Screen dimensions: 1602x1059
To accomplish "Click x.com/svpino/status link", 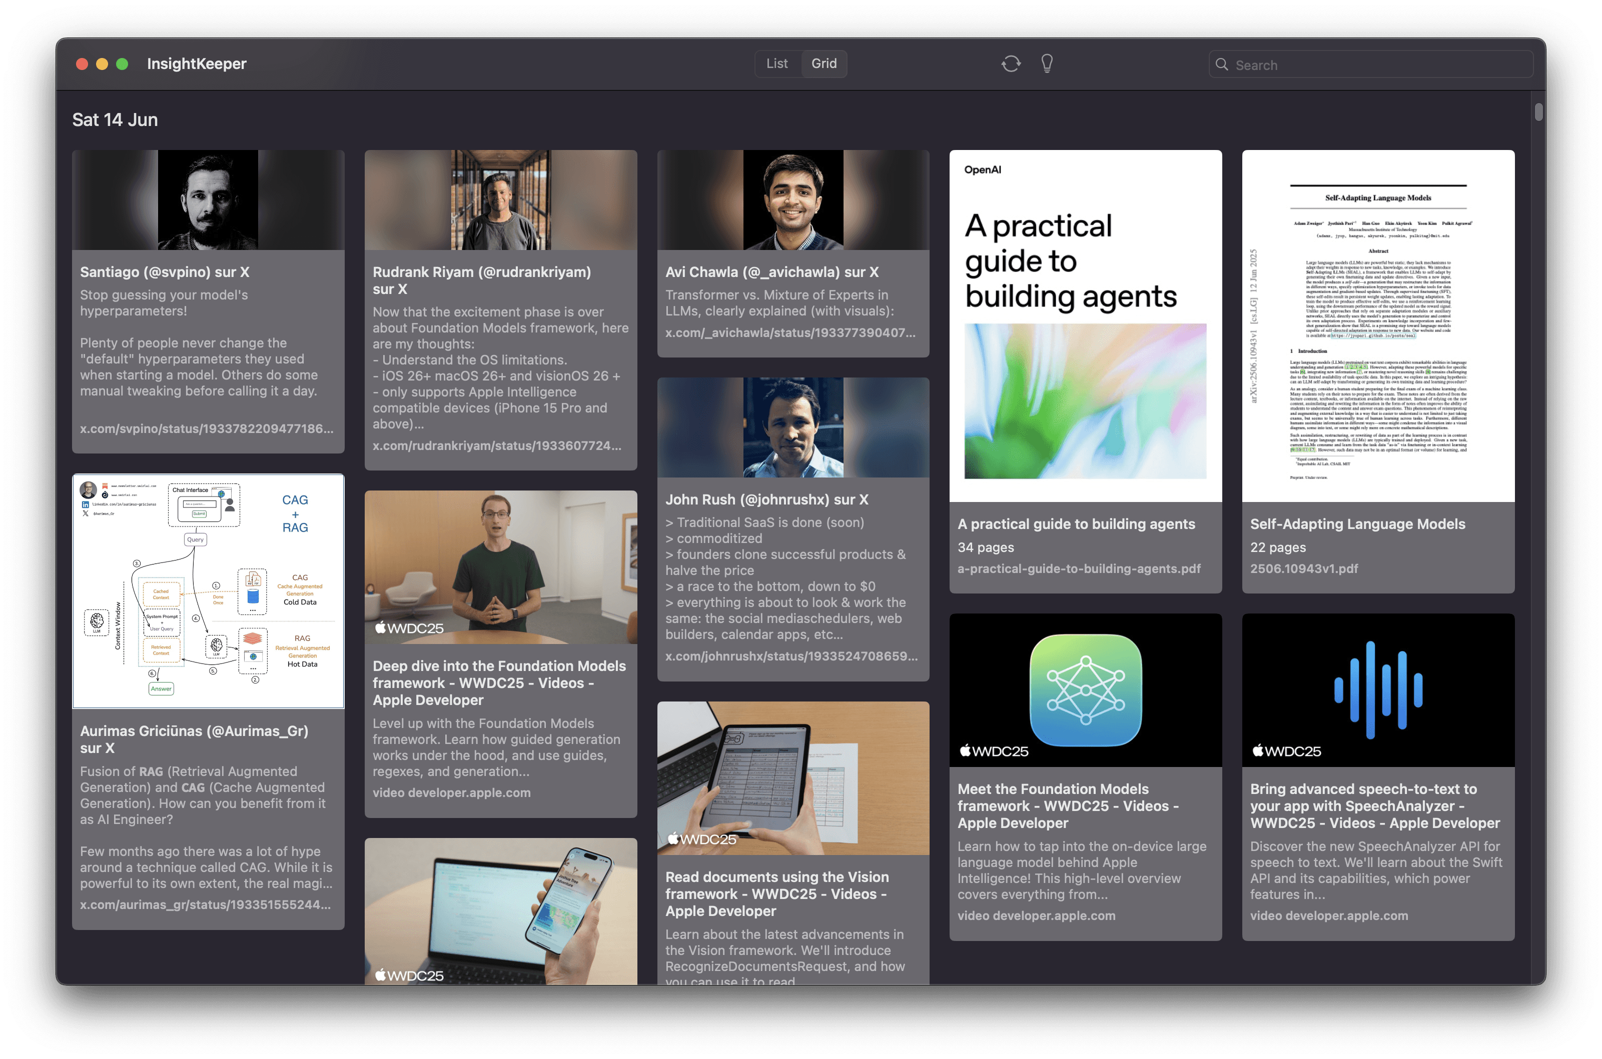I will click(x=207, y=429).
